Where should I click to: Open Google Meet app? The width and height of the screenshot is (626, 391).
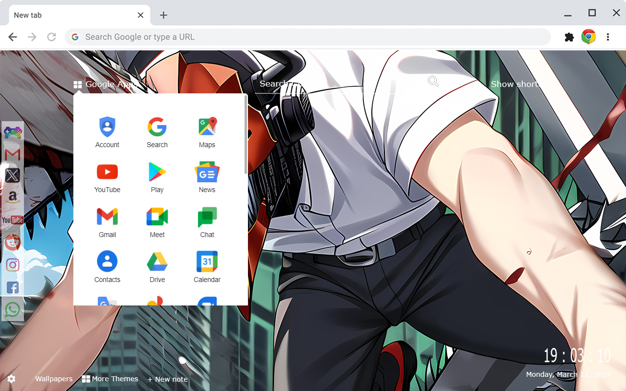(x=157, y=222)
